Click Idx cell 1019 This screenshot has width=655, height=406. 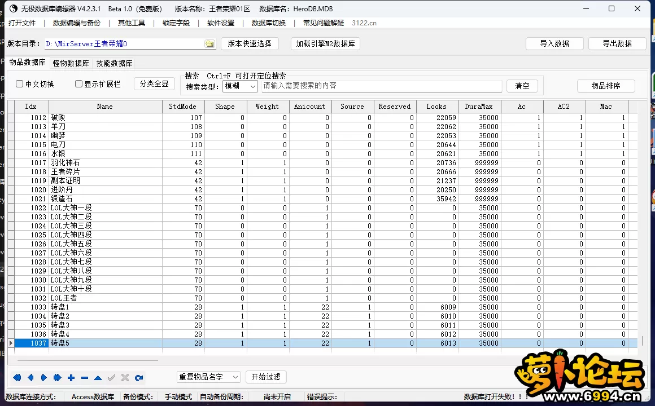pyautogui.click(x=31, y=180)
